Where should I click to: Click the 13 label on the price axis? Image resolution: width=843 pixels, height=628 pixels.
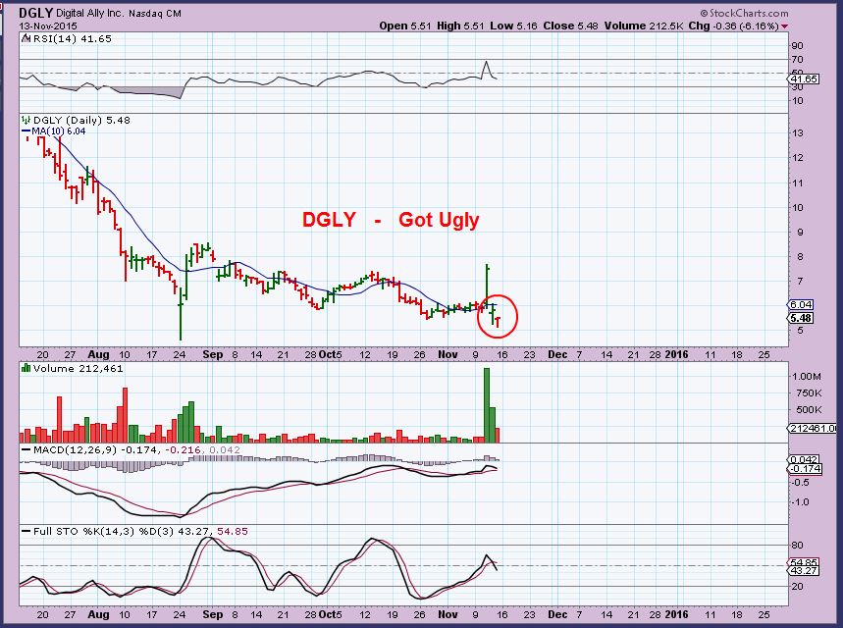[x=798, y=132]
